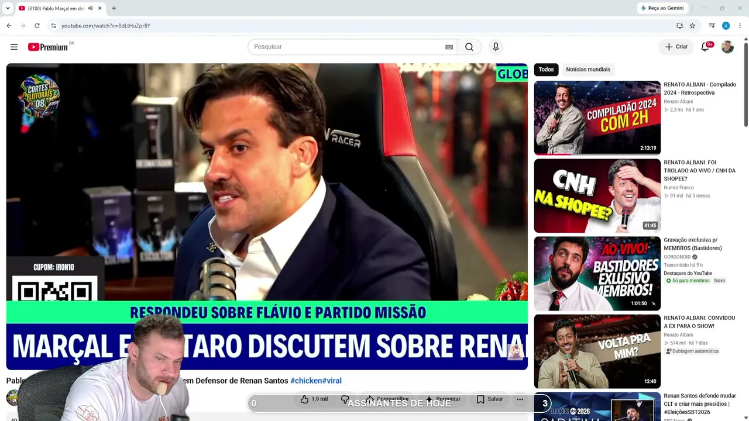Click the 'CNH na Shopee?' thumbnail

(597, 196)
